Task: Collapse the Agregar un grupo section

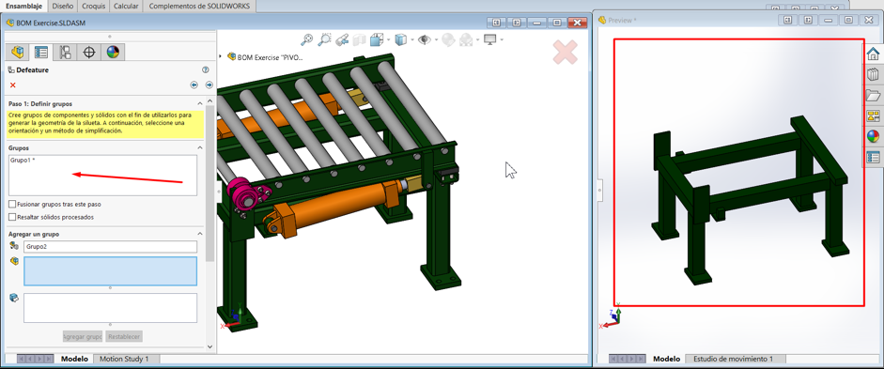Action: tap(199, 234)
